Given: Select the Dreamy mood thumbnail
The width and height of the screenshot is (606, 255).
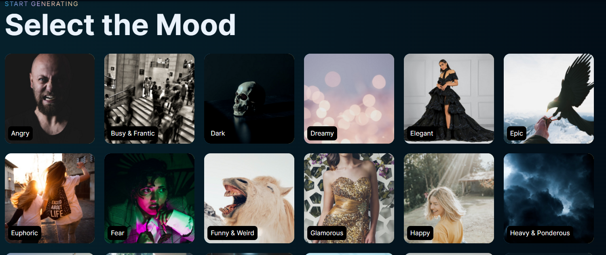Looking at the screenshot, I should [x=349, y=98].
